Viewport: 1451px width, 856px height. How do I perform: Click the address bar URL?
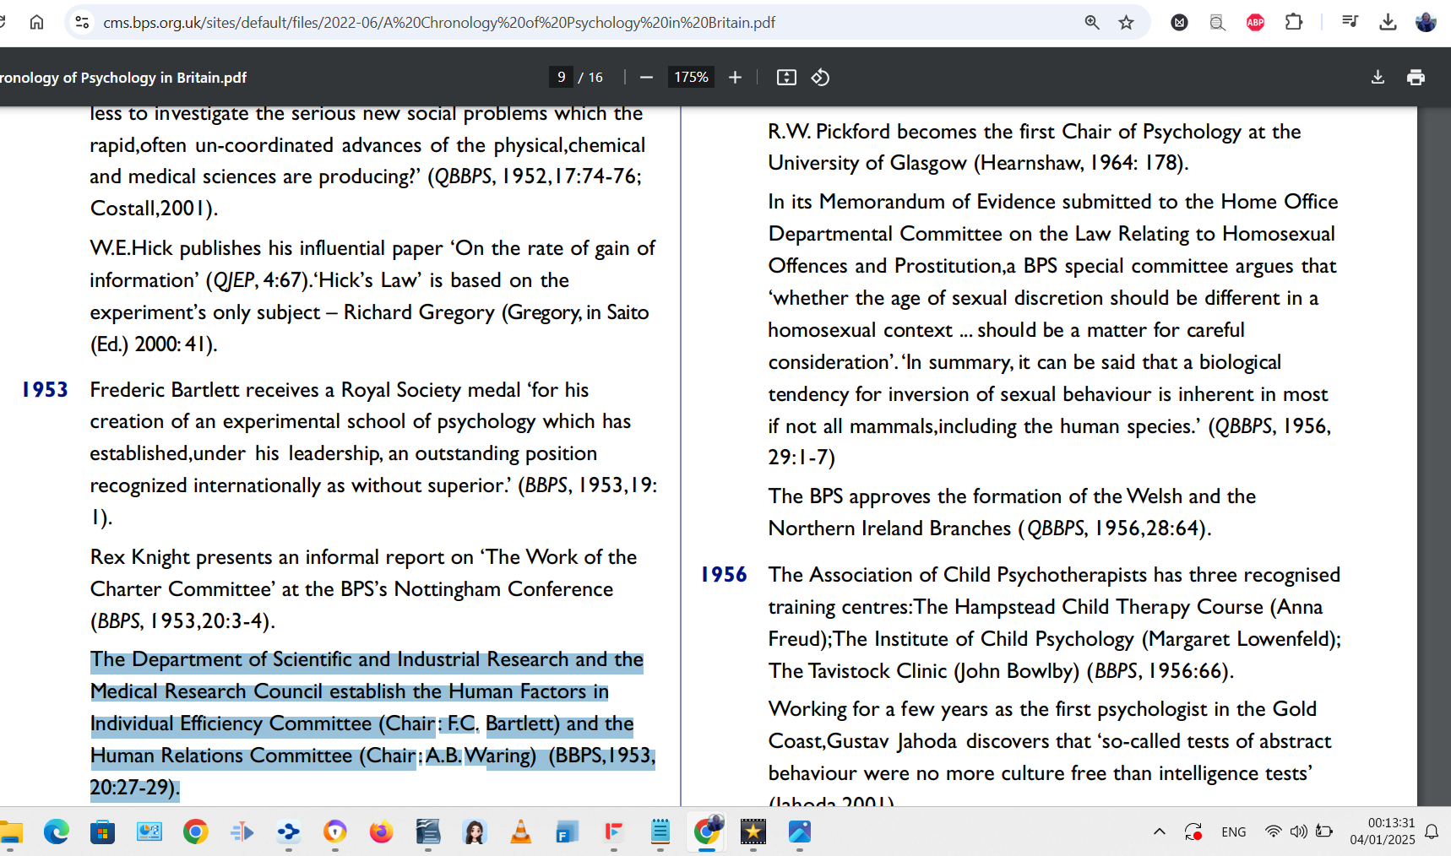[x=439, y=23]
